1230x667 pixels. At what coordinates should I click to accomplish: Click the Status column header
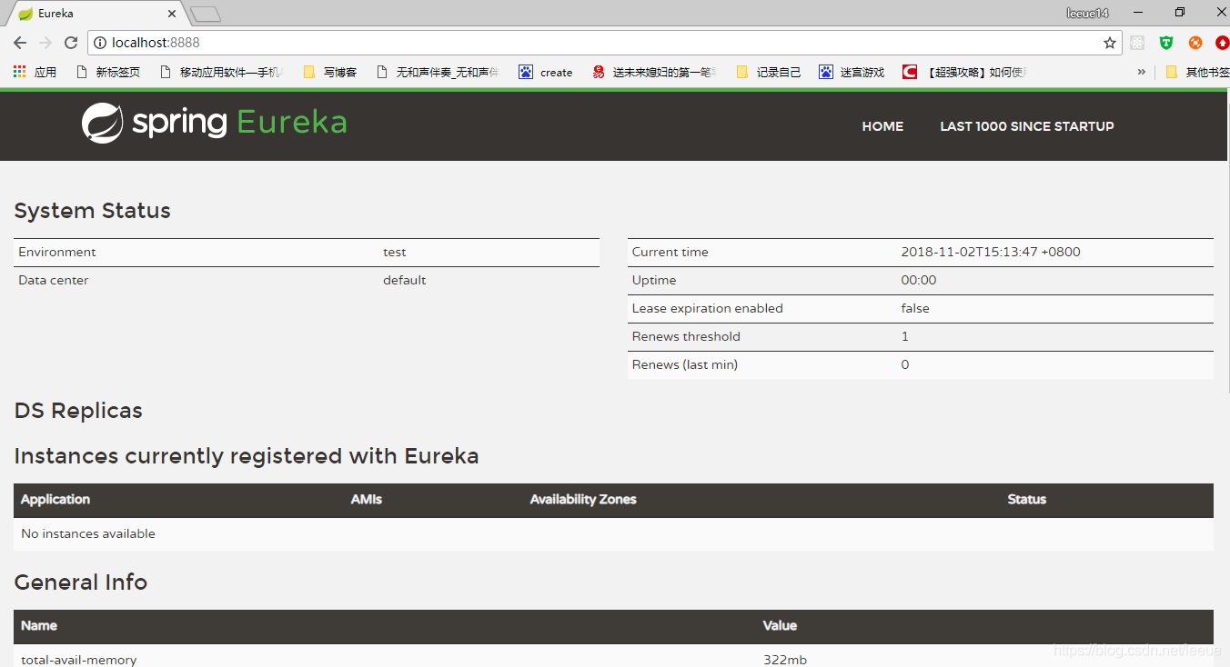click(x=1027, y=499)
